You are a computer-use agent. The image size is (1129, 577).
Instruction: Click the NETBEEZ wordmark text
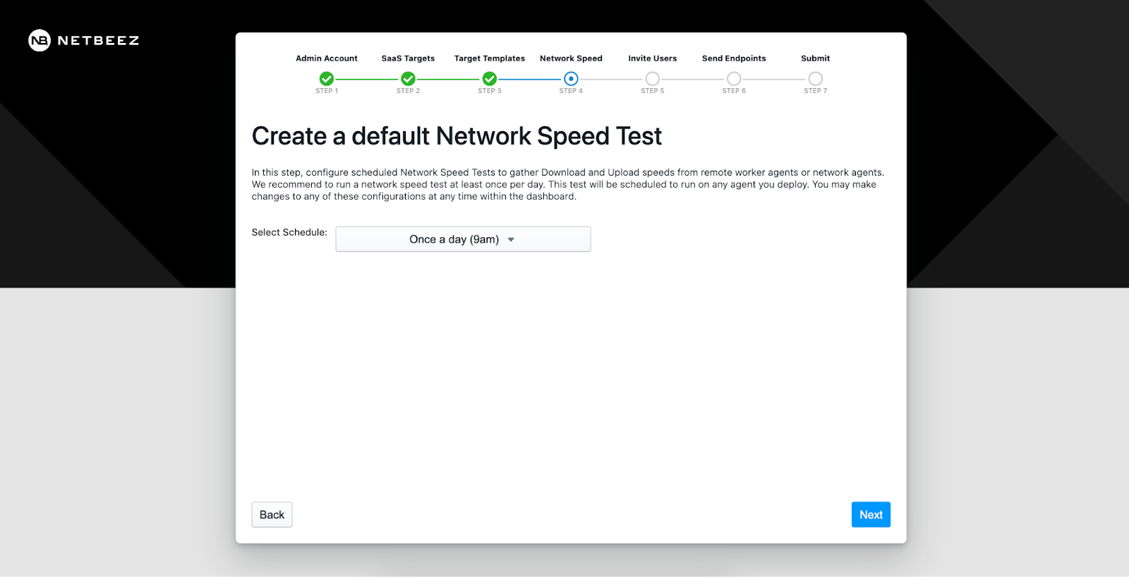coord(98,40)
